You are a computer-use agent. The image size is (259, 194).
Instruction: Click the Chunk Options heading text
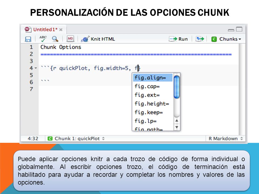coord(61,47)
